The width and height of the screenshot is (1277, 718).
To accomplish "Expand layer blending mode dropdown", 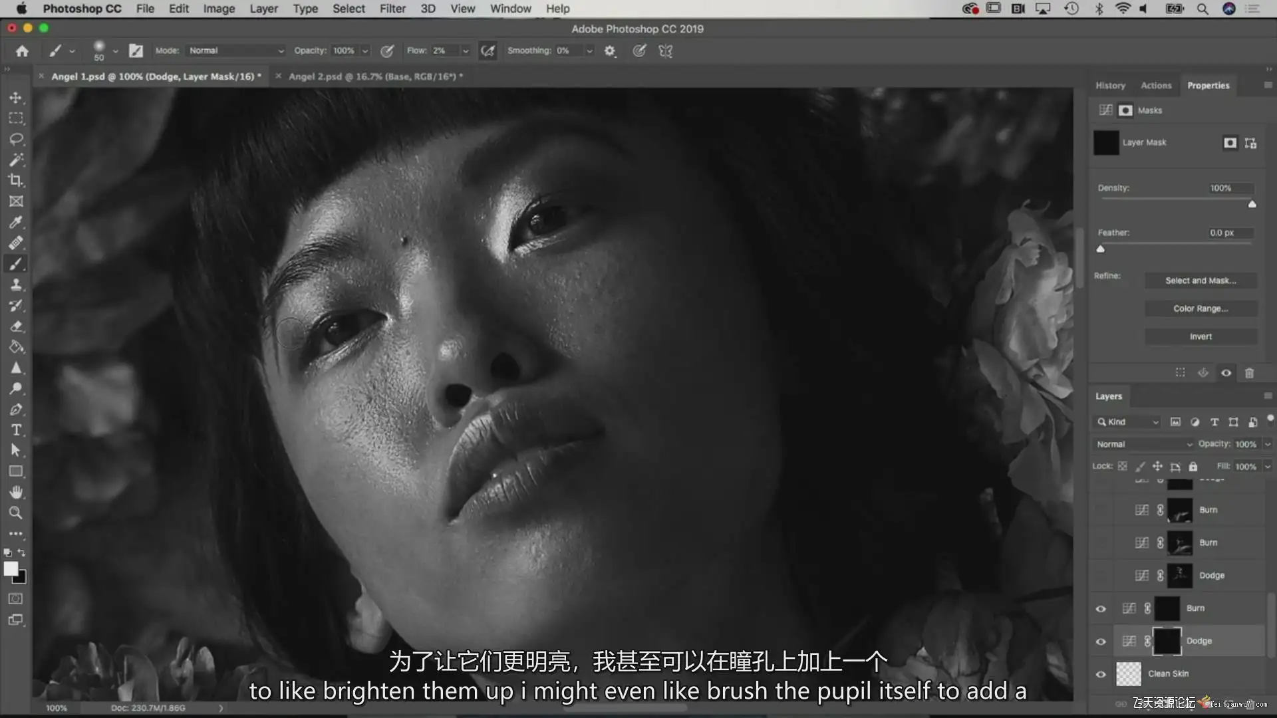I will [1143, 444].
